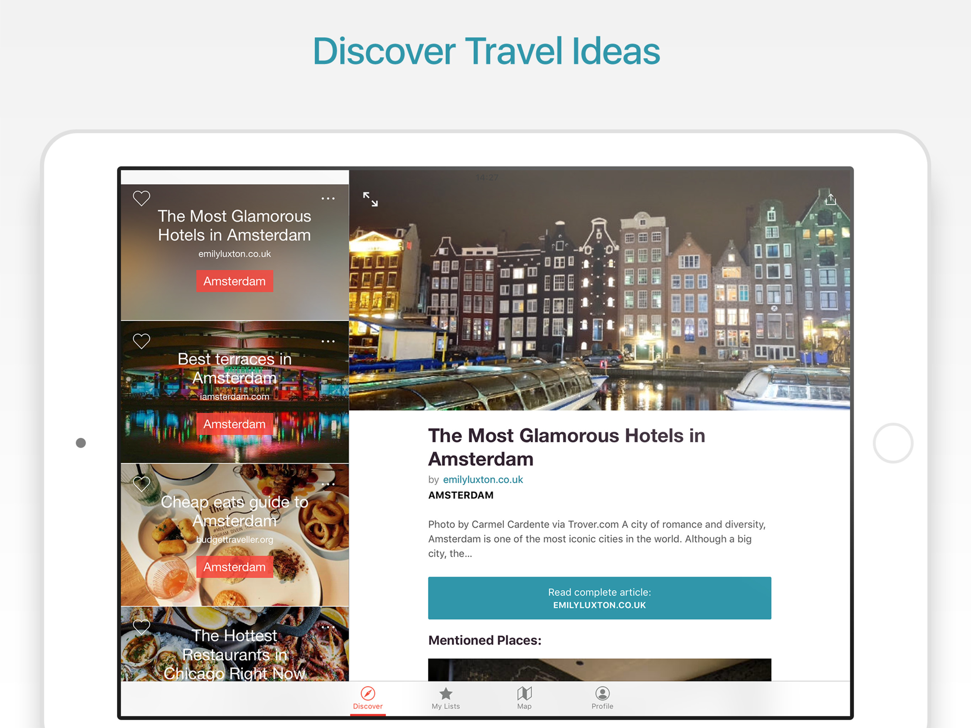Open three-dot menu on Cheap eats card

[x=328, y=484]
